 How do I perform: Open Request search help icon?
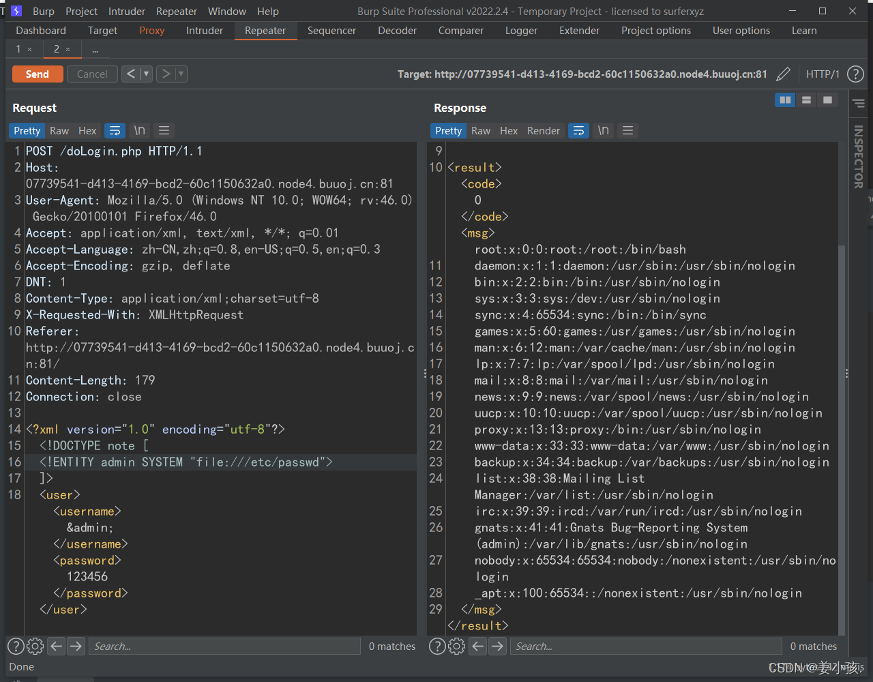pyautogui.click(x=16, y=647)
